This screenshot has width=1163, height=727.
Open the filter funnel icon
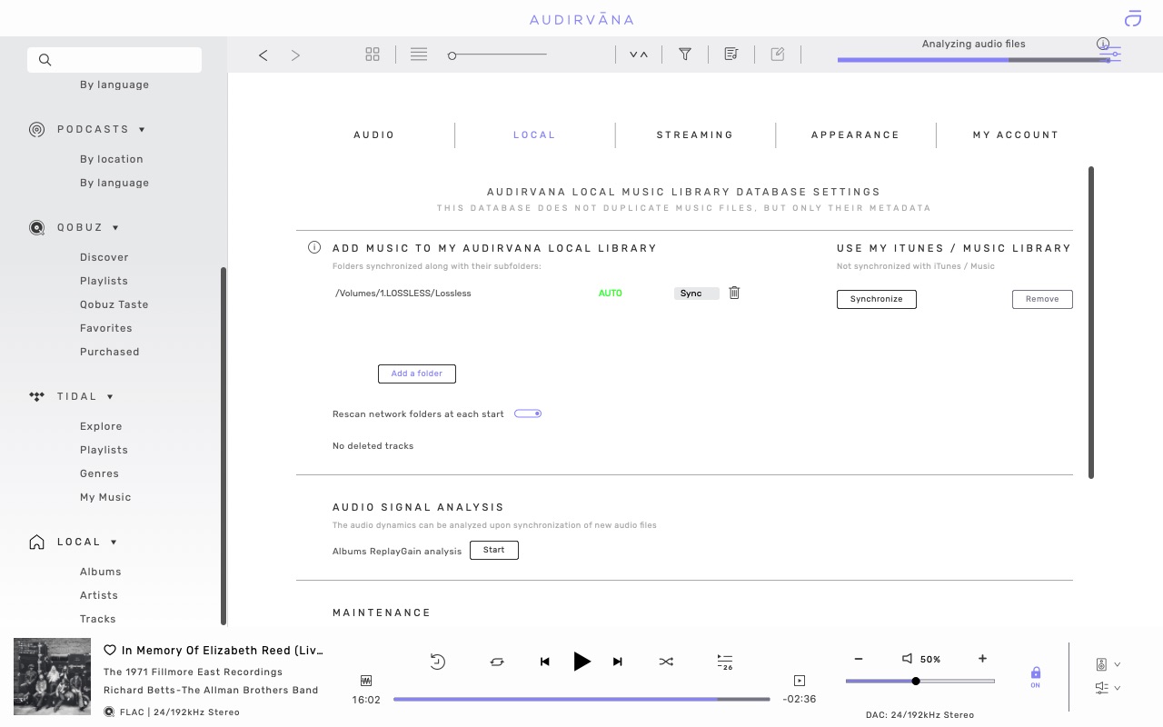click(685, 55)
